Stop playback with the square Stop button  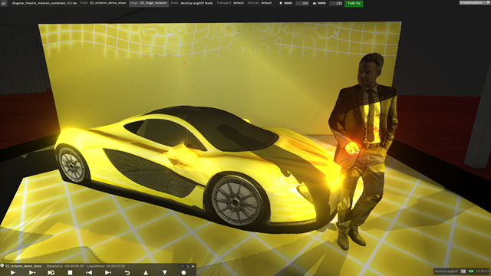point(70,273)
